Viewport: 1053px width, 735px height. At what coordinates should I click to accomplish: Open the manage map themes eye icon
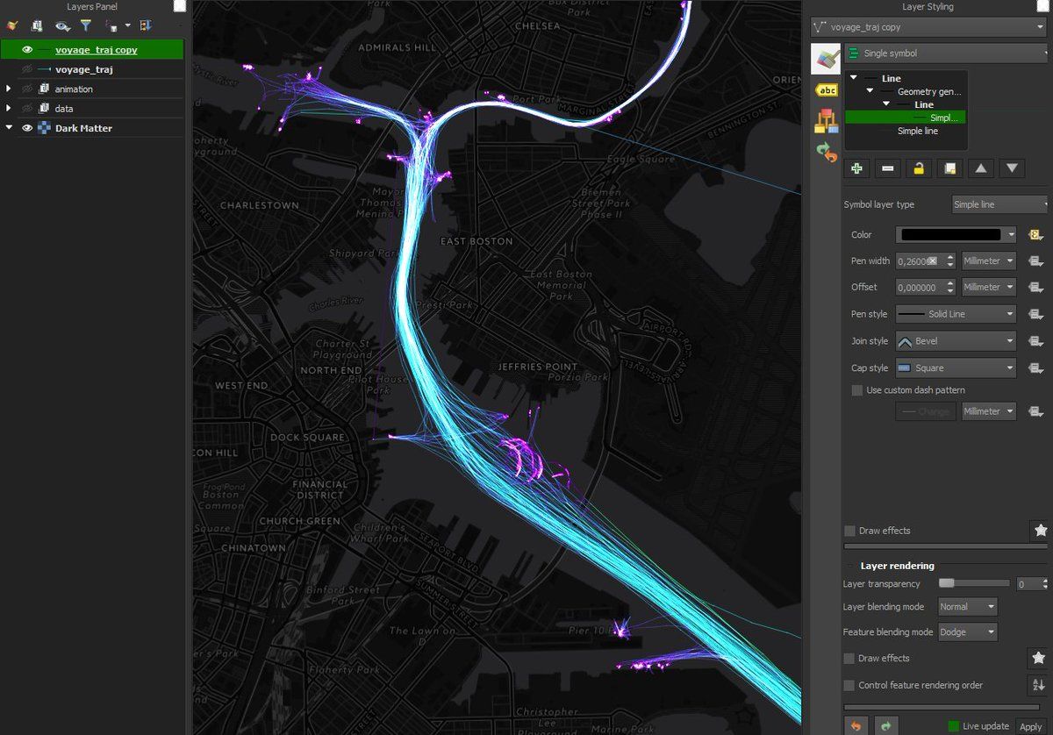pos(62,26)
